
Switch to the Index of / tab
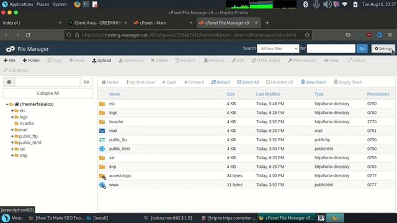[32, 23]
